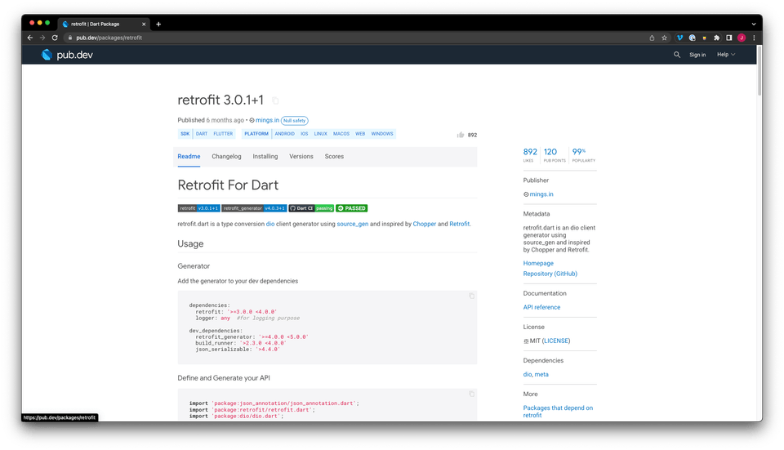The height and width of the screenshot is (450, 784).
Task: Copy the dependencies code block
Action: tap(471, 296)
